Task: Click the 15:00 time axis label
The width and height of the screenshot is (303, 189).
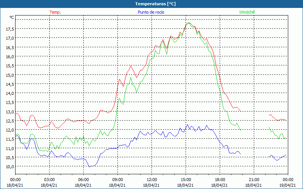Action: click(x=186, y=180)
